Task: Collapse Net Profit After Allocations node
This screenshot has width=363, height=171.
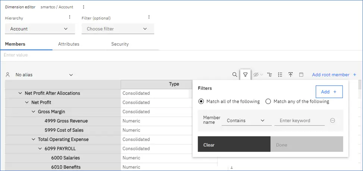Action: 20,93
